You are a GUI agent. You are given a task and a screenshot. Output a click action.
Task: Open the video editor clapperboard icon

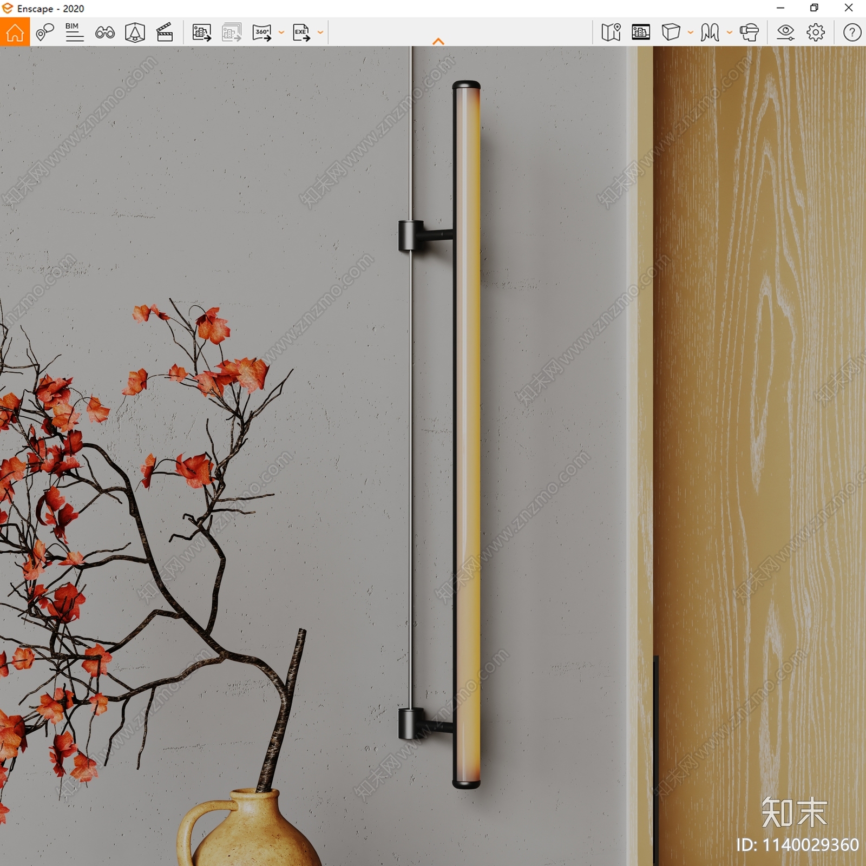165,32
